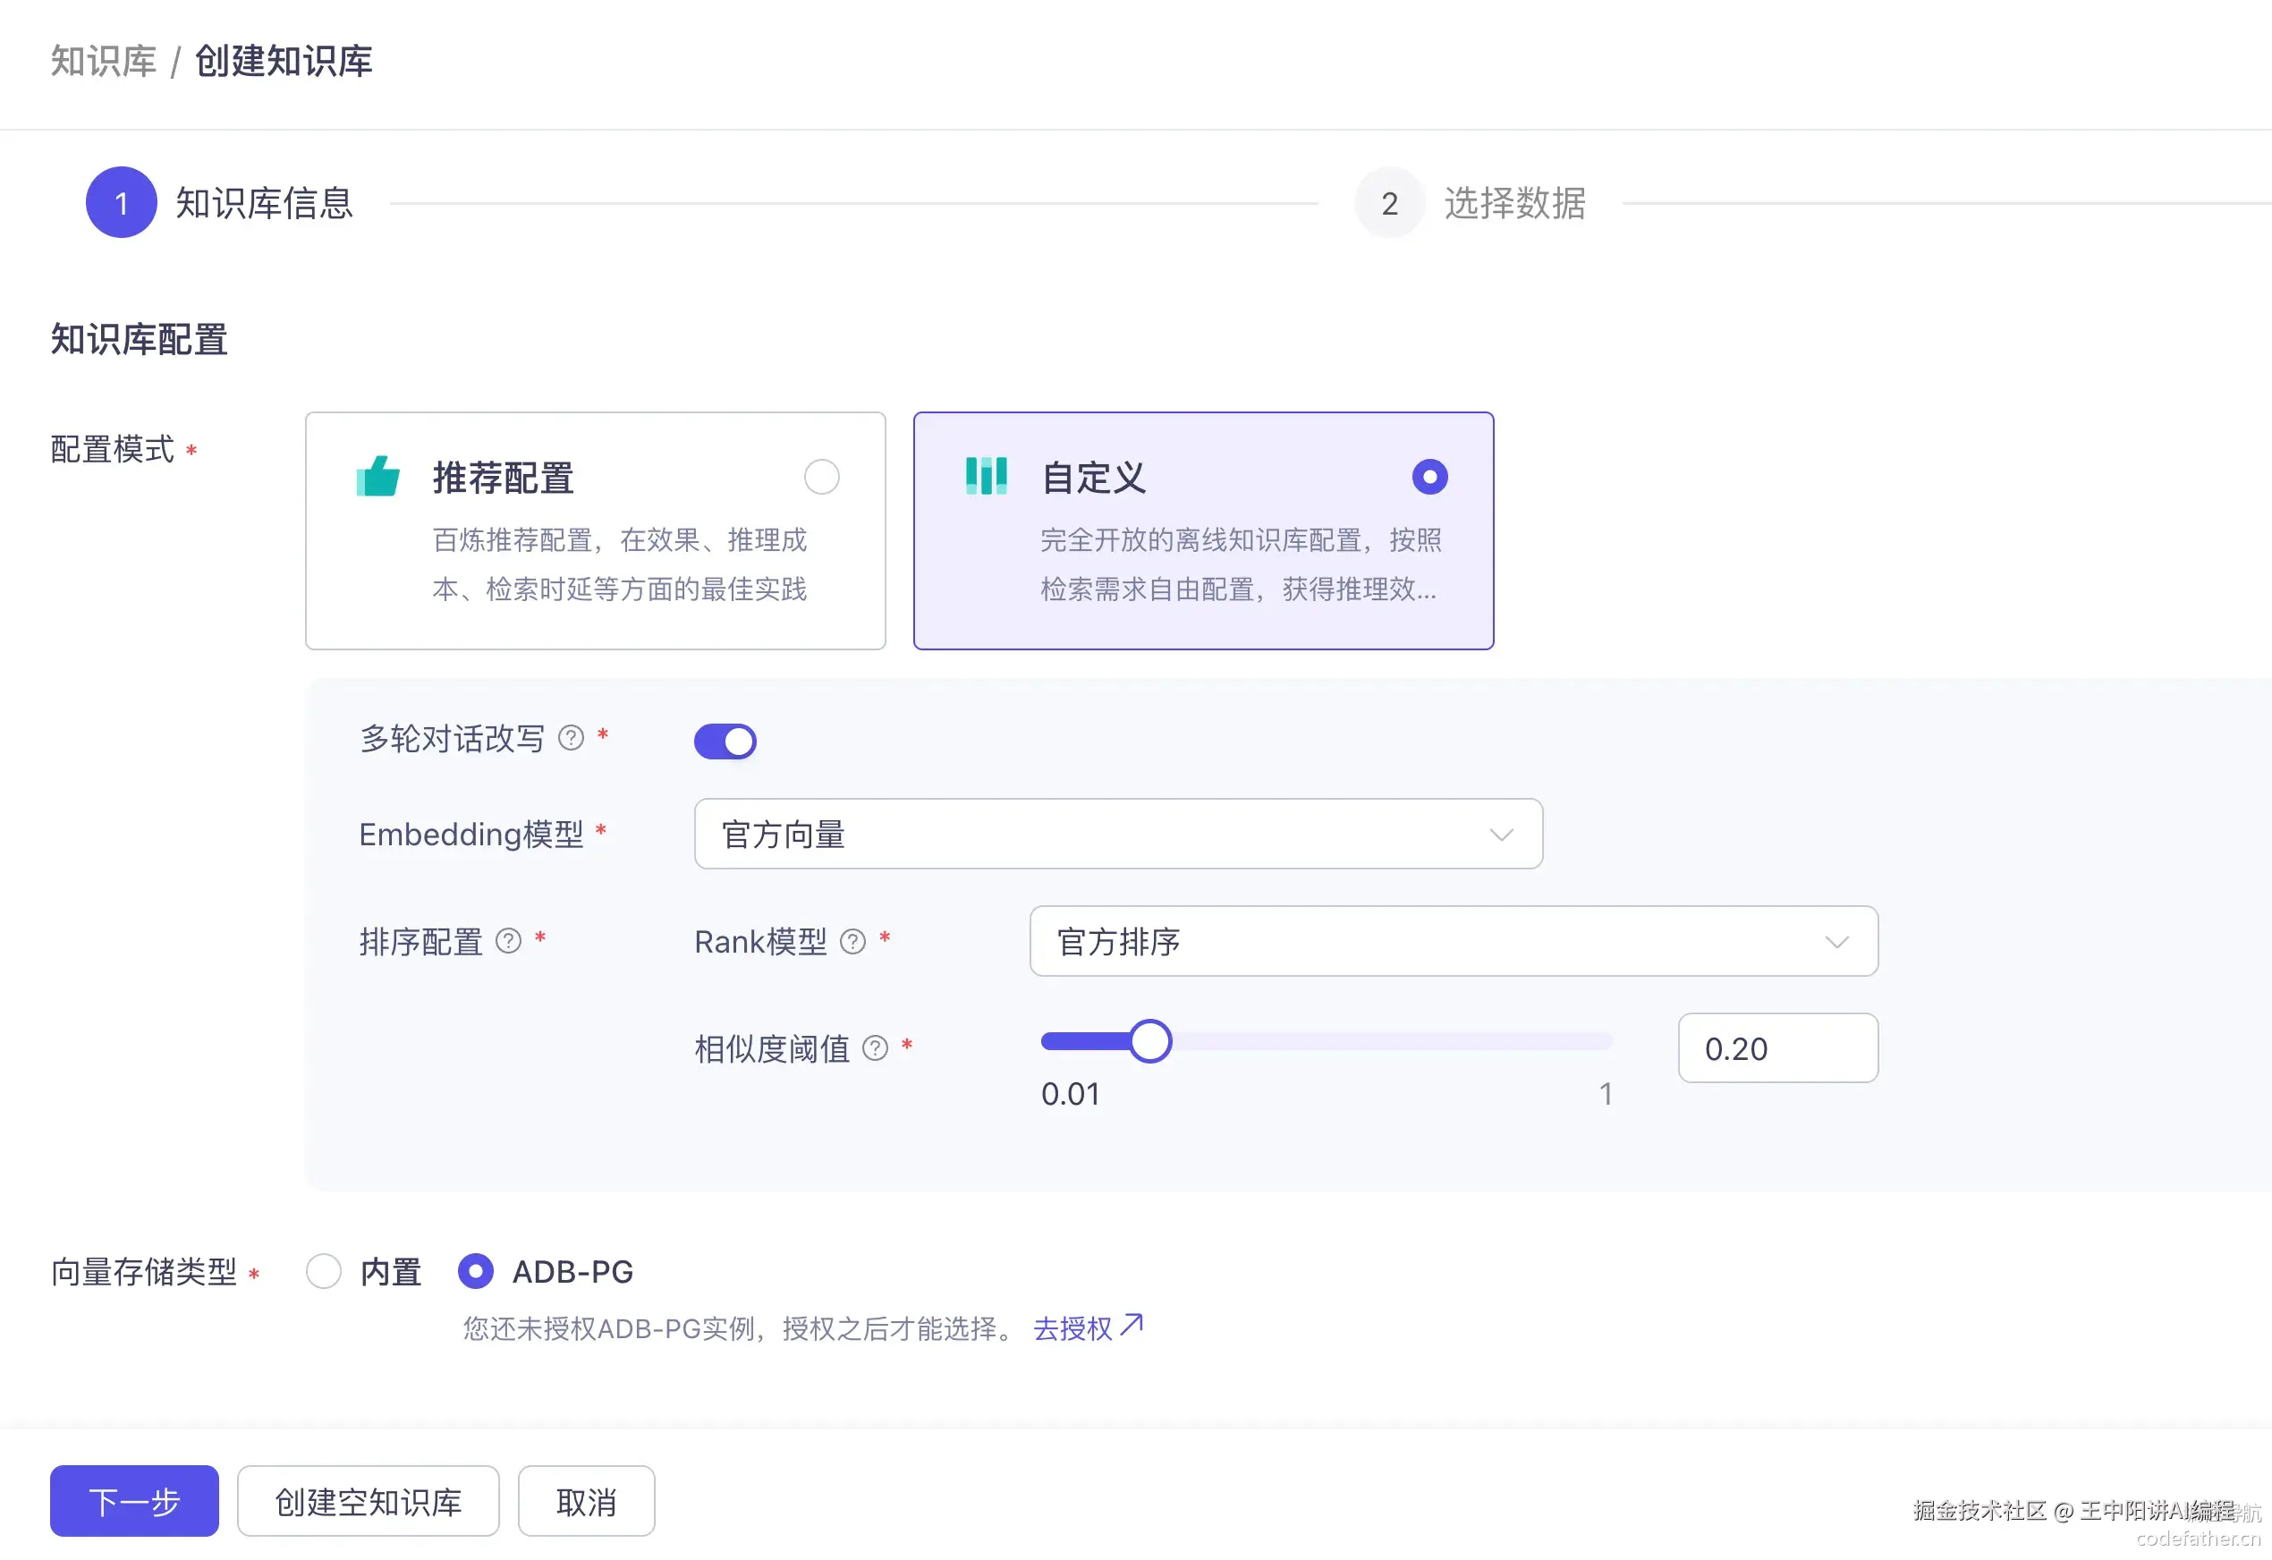Select the 推荐配置 radio option

point(821,477)
